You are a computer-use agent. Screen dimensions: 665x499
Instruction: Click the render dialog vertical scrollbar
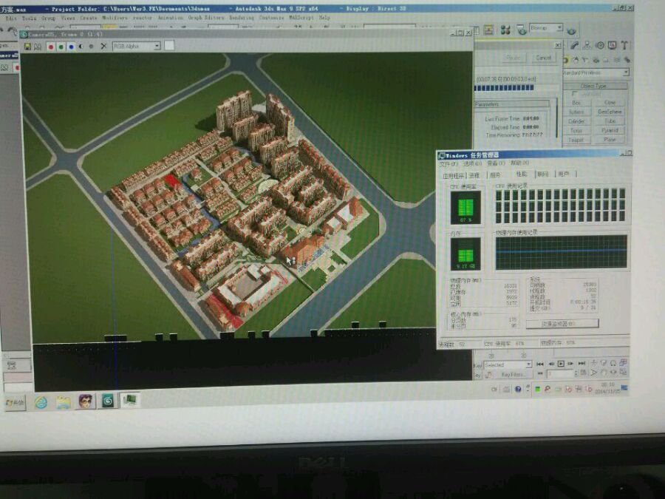(x=557, y=119)
